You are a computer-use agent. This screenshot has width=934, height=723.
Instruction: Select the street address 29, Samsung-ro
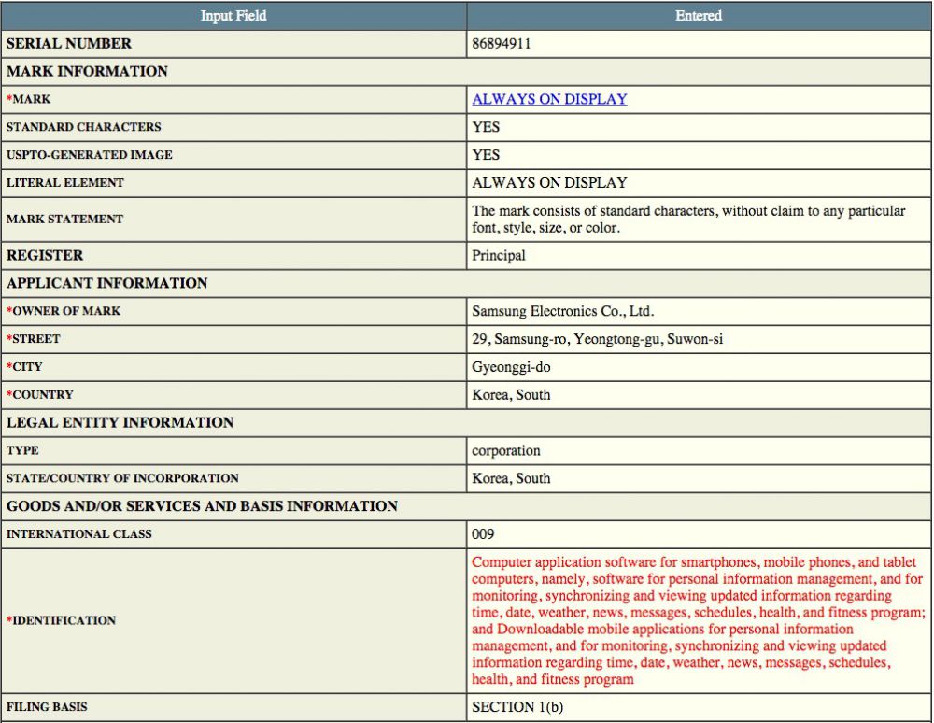(x=598, y=339)
